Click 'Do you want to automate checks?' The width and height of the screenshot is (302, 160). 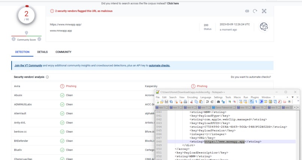[251, 77]
